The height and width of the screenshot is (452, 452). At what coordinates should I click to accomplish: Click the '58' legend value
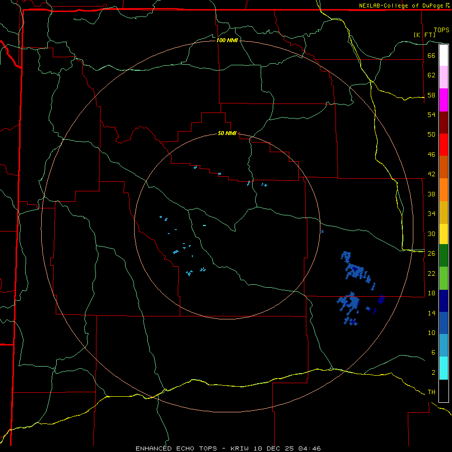(x=431, y=95)
